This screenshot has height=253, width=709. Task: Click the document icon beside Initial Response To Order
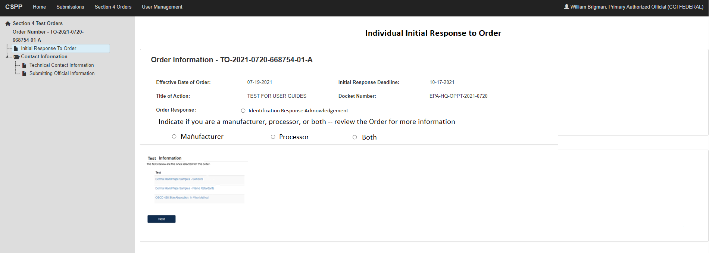pos(16,49)
